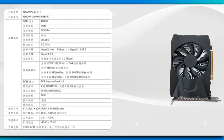Select the '核心频率' label
224x140 pixels.
pyautogui.click(x=28, y=45)
